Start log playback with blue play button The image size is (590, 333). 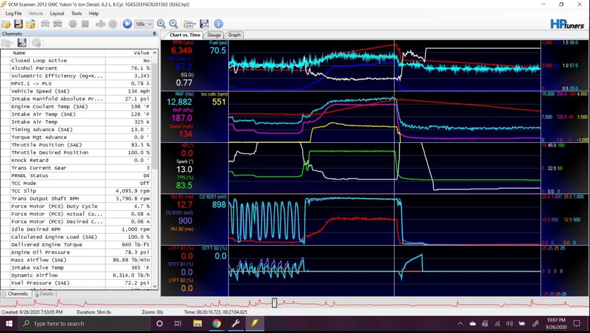(x=127, y=24)
